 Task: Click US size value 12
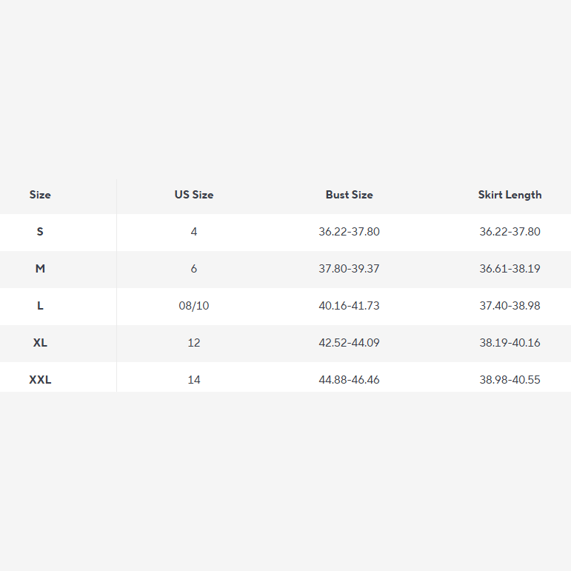[194, 343]
